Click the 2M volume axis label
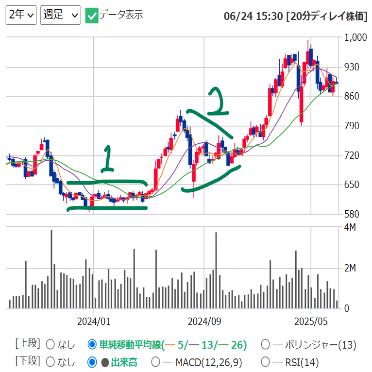Viewport: 372px width, 372px height. [x=350, y=268]
